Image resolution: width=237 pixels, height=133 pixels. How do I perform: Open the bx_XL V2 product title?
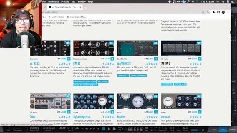click(34, 64)
